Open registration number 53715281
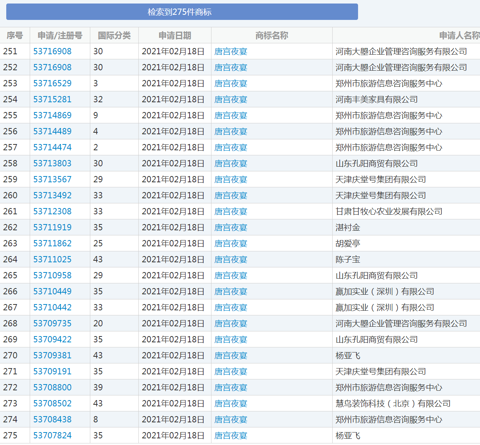 52,99
